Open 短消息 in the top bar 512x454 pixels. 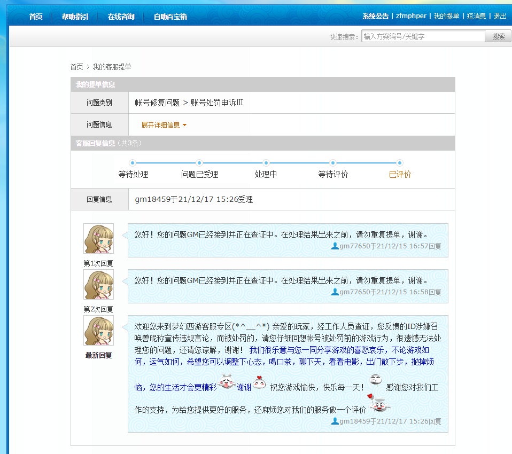tap(476, 16)
